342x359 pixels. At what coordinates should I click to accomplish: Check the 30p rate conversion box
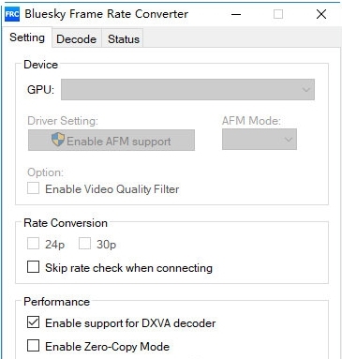[84, 244]
